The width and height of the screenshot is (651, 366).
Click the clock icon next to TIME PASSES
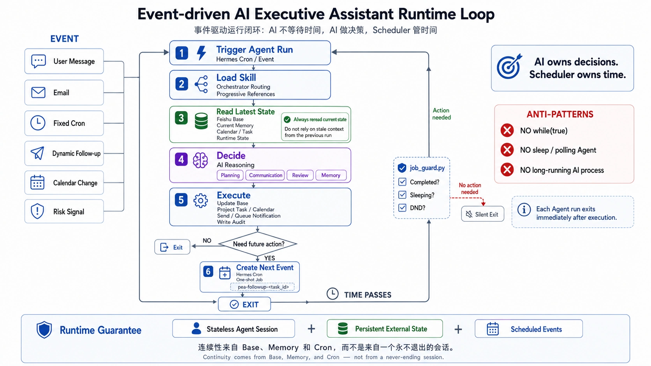pyautogui.click(x=333, y=294)
